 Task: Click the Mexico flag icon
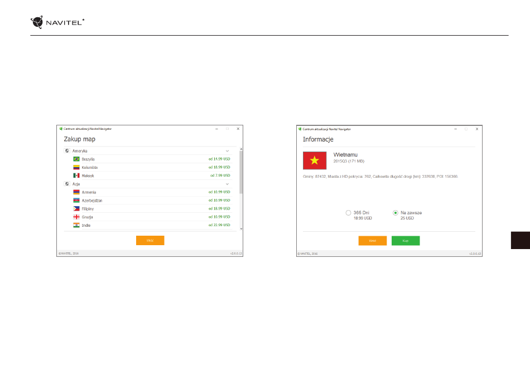click(x=76, y=176)
